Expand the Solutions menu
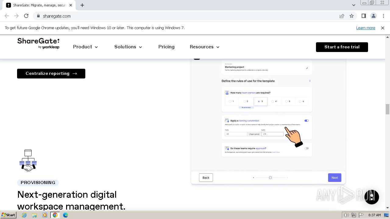 (128, 47)
